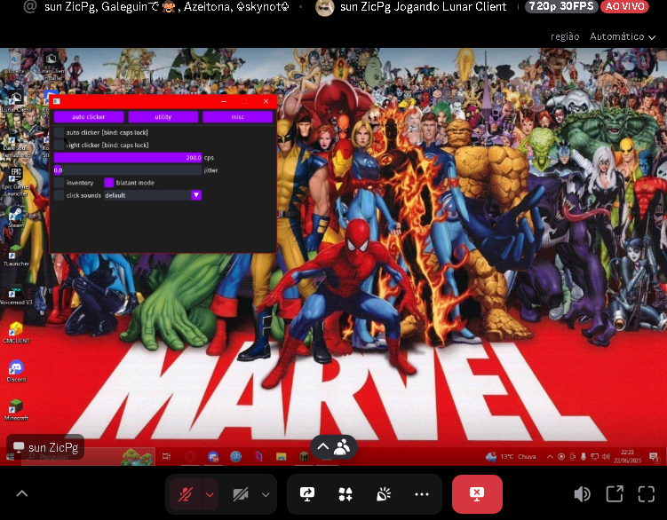Open the activities shapes icon
This screenshot has width=667, height=520.
point(345,494)
